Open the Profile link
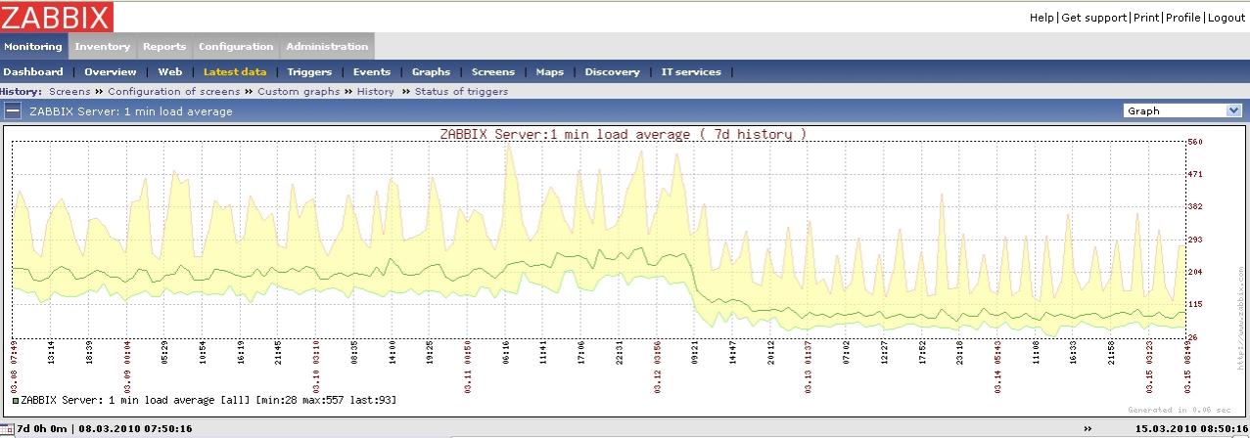Image resolution: width=1250 pixels, height=438 pixels. (x=1182, y=18)
